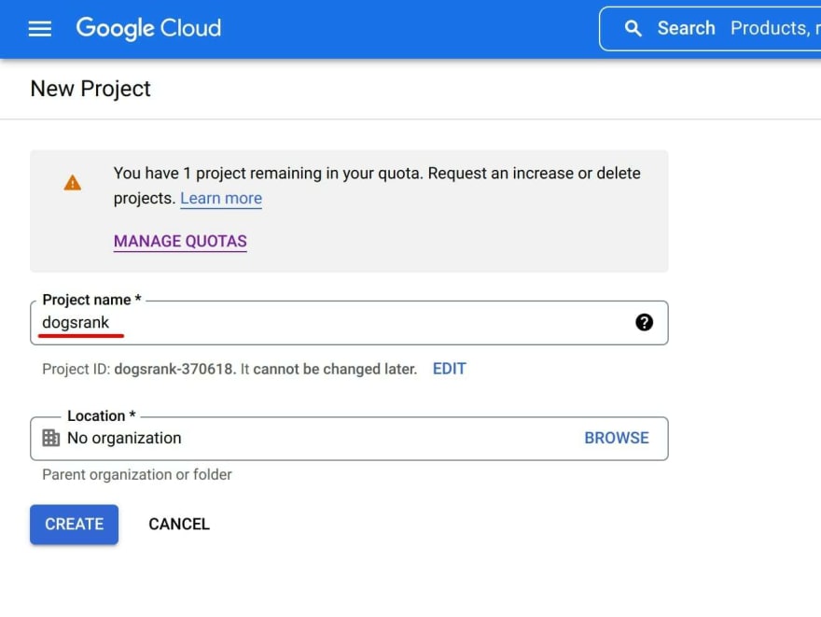Click the quota warning triangle icon
The width and height of the screenshot is (821, 617).
[72, 183]
